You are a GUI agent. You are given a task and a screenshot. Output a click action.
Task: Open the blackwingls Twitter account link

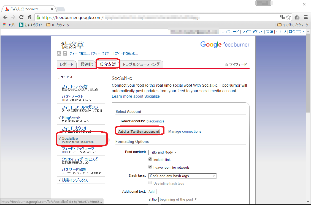click(x=155, y=121)
